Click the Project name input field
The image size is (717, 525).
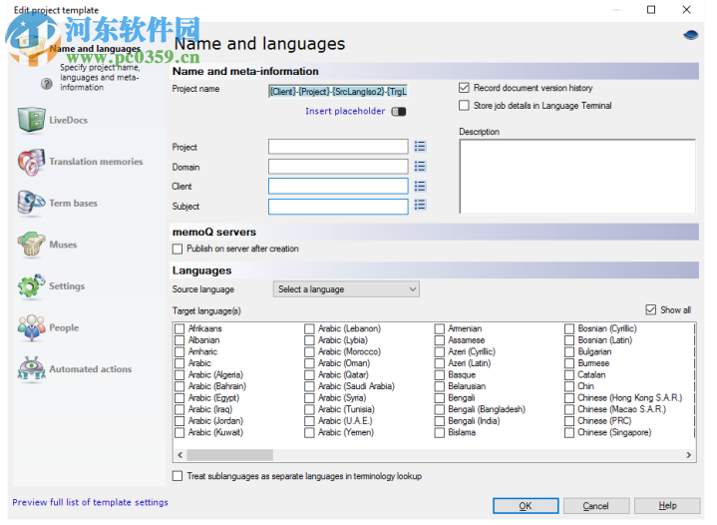coord(338,92)
